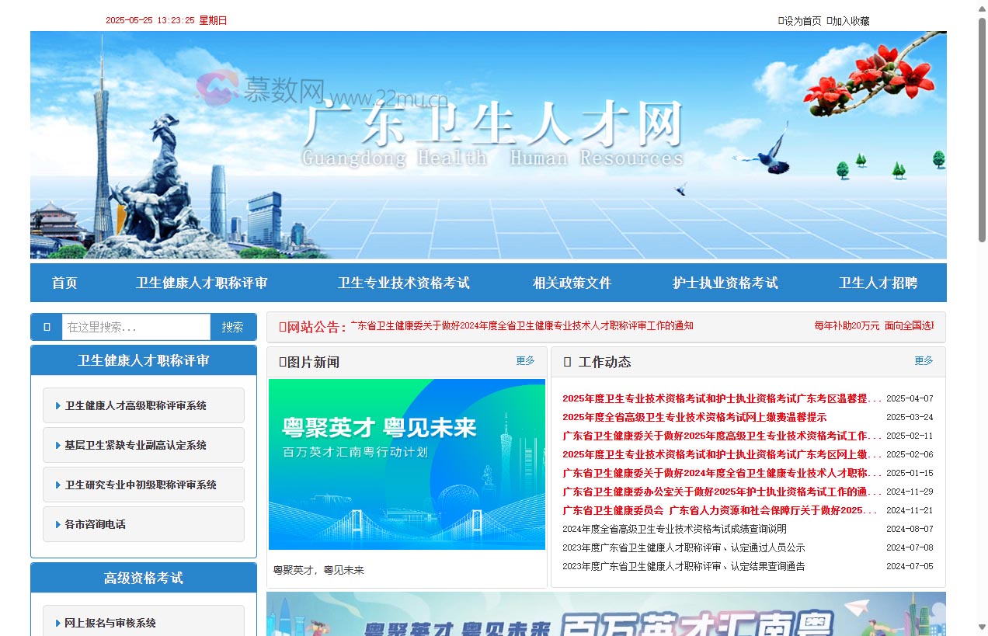
Task: Select 卫生专业技术资格考试 in the navigation bar
Action: 404,283
